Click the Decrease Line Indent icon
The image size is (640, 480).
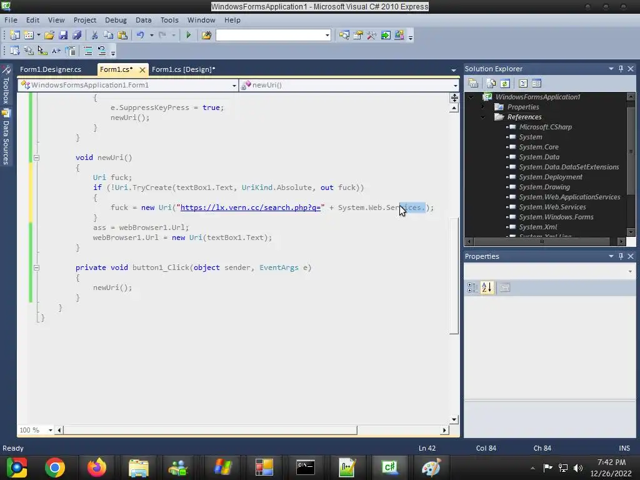tap(70, 51)
